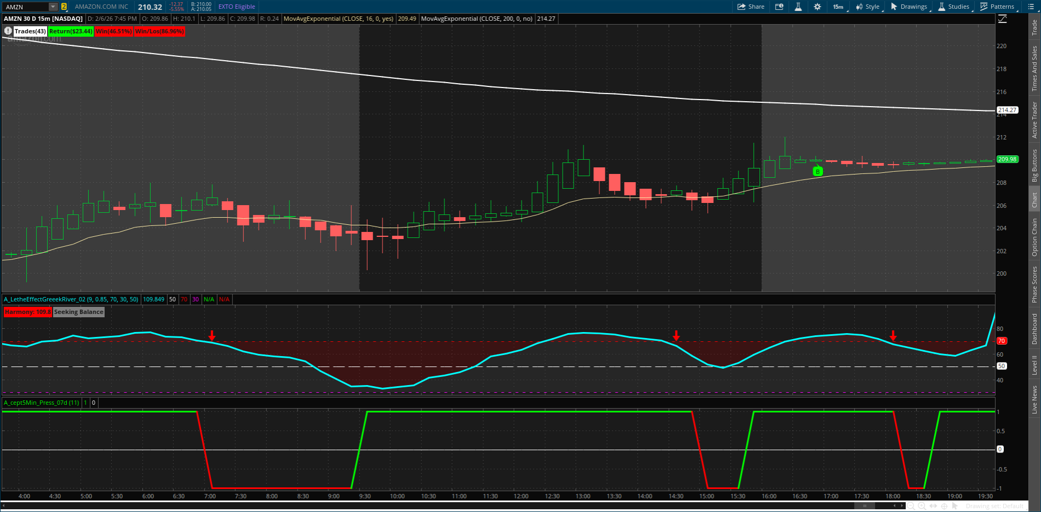The image size is (1041, 512).
Task: Open the Drawing set Default selector
Action: tap(994, 506)
